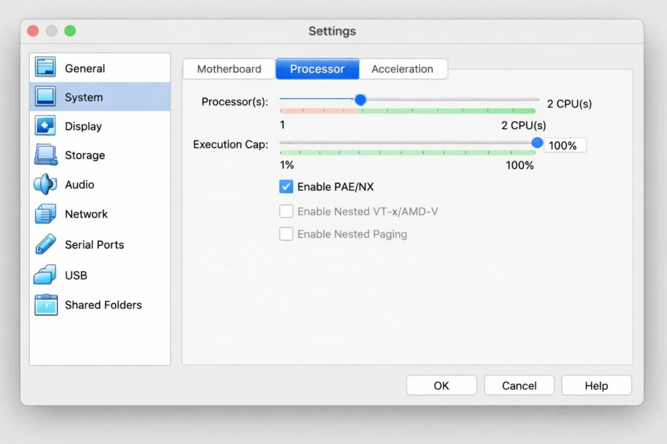Select the System monitor icon
Viewport: 667px width, 444px height.
pos(46,97)
